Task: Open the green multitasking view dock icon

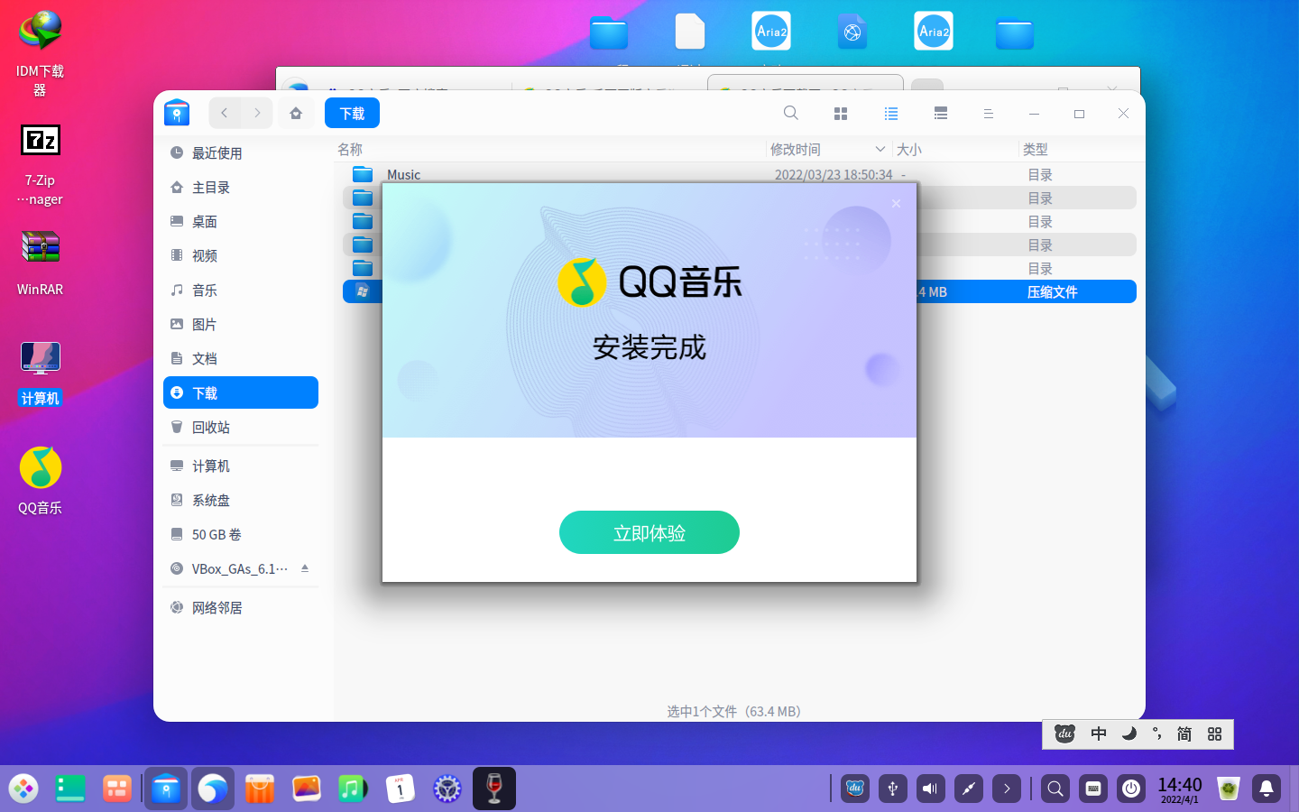Action: (x=70, y=789)
